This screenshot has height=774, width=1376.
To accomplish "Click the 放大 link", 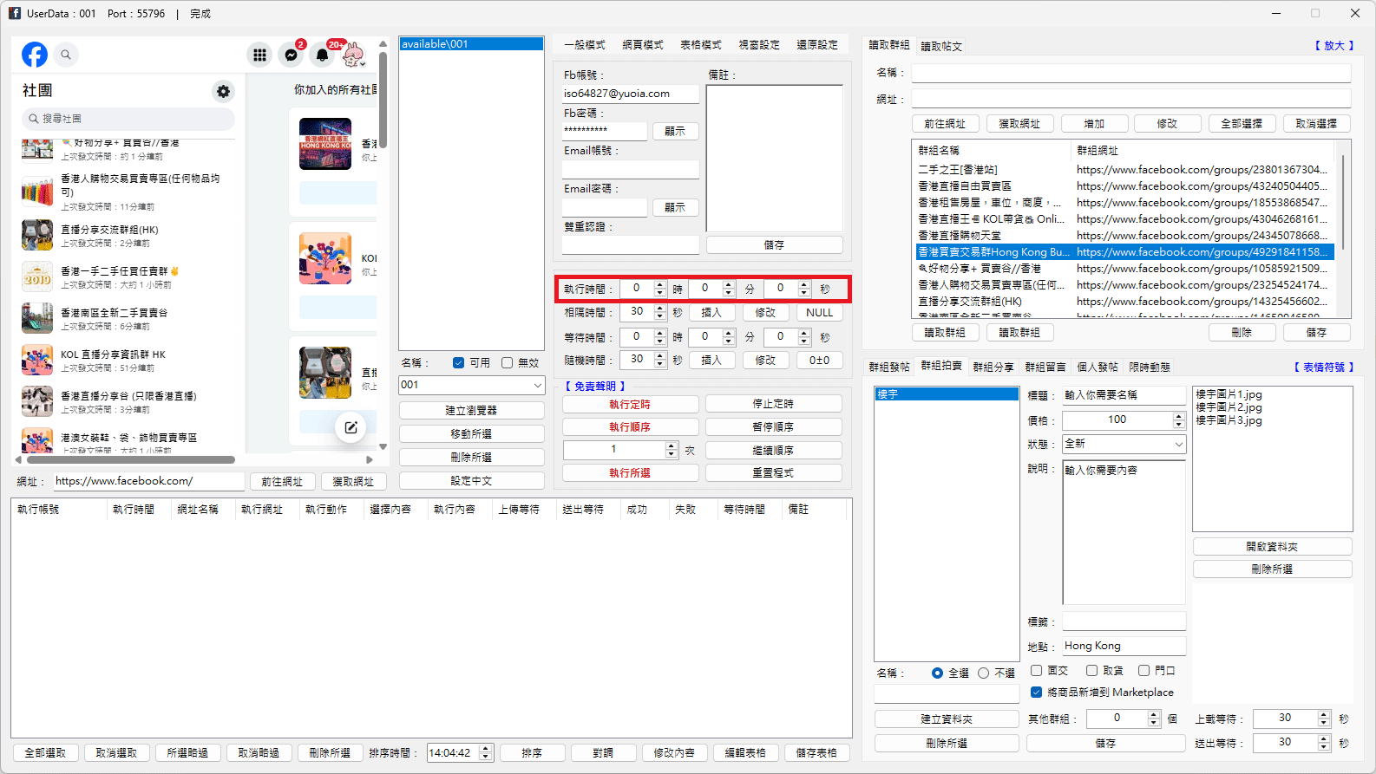I will (x=1334, y=46).
